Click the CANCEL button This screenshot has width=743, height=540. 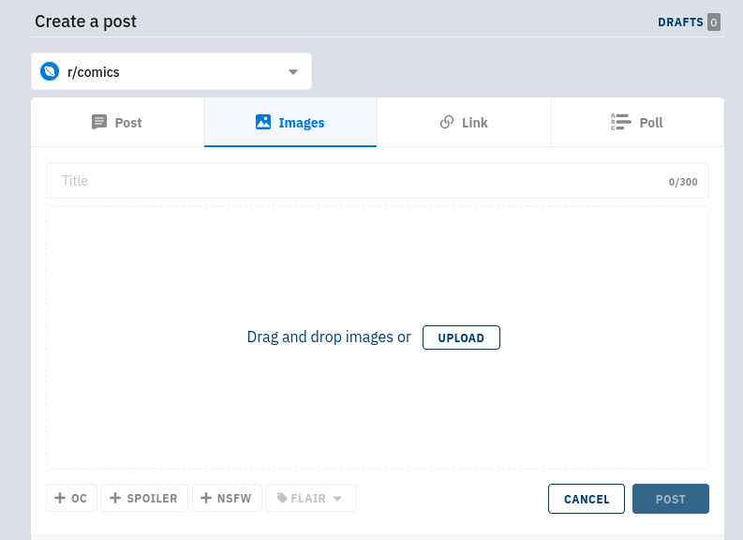click(x=587, y=499)
